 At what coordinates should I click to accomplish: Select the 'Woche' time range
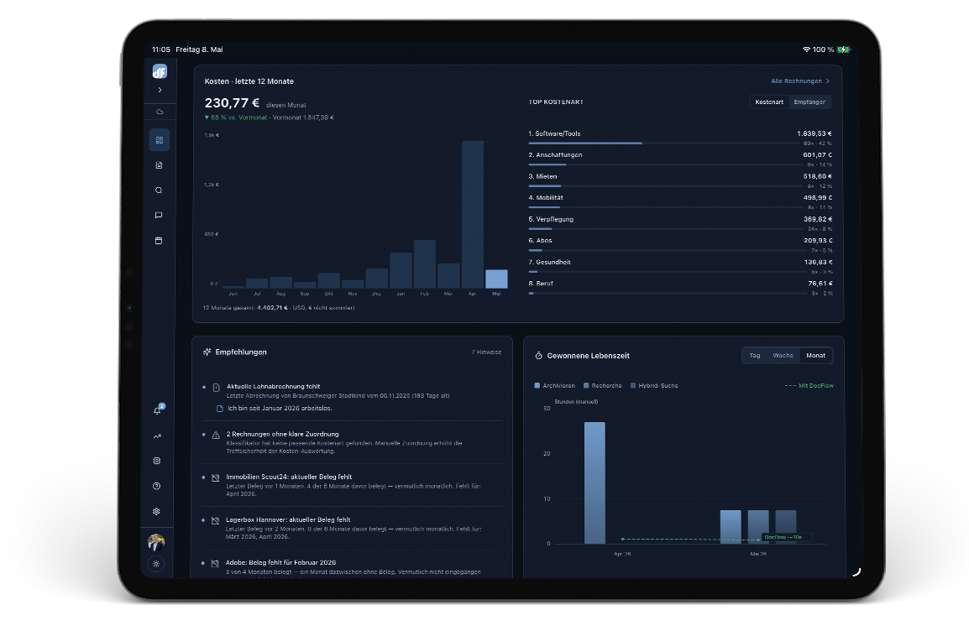tap(783, 356)
